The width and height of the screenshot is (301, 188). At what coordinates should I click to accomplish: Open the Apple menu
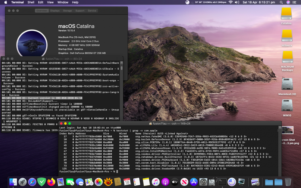(x=6, y=2)
